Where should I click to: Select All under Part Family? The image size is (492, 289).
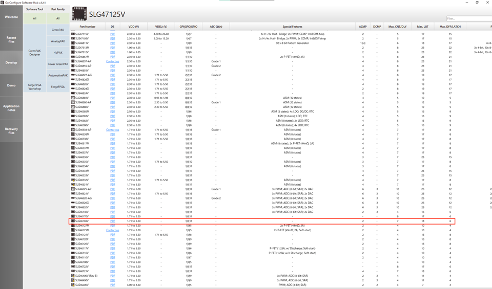[x=58, y=18]
